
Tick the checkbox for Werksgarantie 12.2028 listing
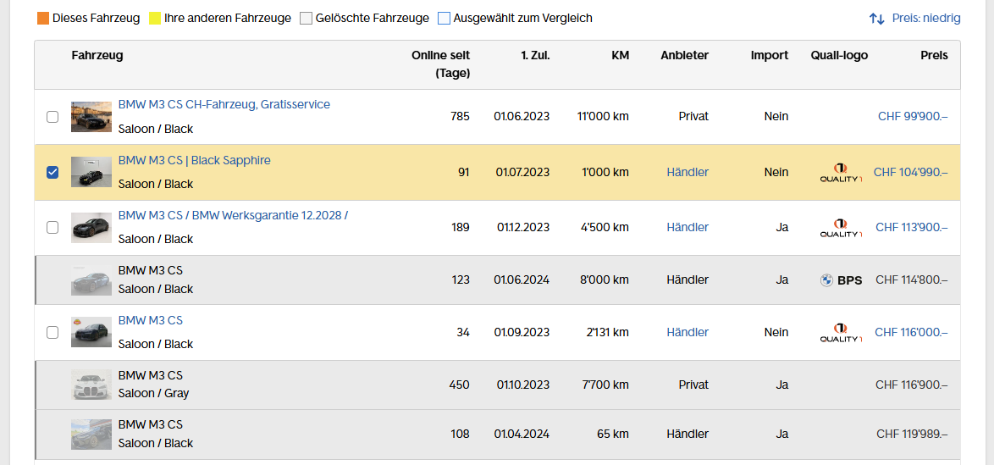click(x=52, y=227)
